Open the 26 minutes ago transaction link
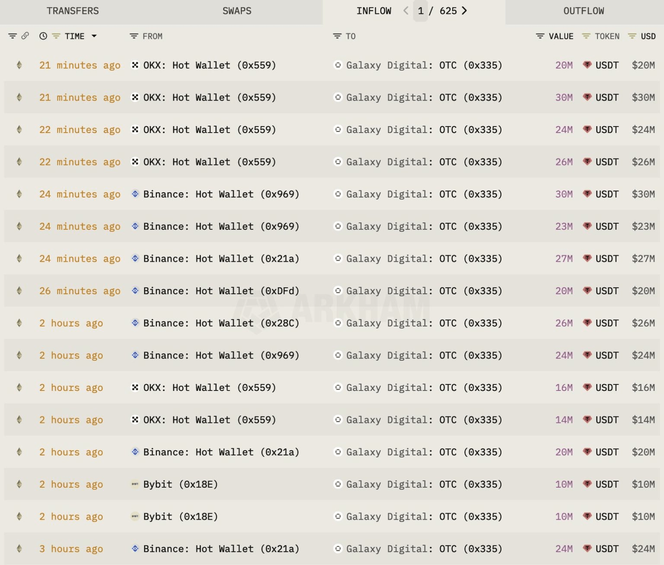664x565 pixels. pos(80,291)
